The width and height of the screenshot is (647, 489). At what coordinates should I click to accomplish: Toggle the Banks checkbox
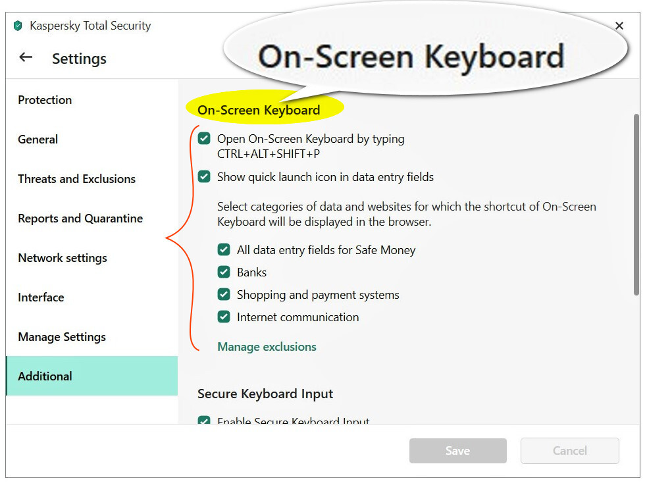224,272
